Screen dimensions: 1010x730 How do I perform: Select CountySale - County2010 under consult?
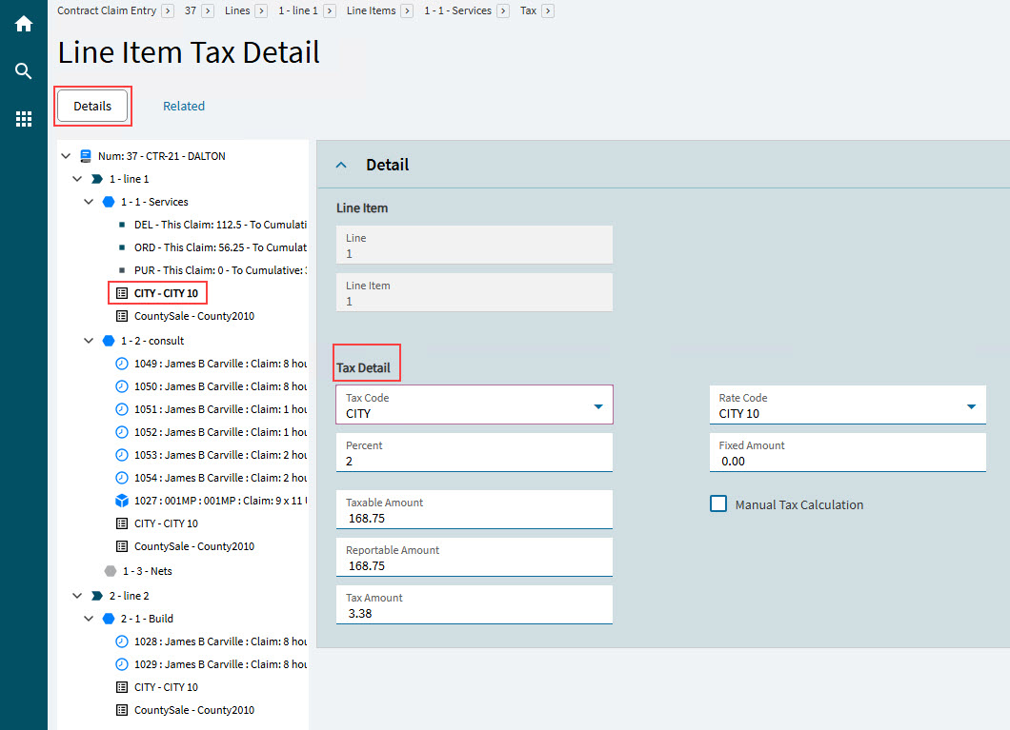tap(193, 546)
